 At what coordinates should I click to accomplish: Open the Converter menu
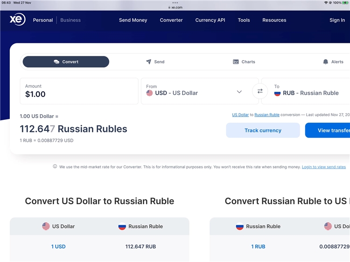[171, 20]
